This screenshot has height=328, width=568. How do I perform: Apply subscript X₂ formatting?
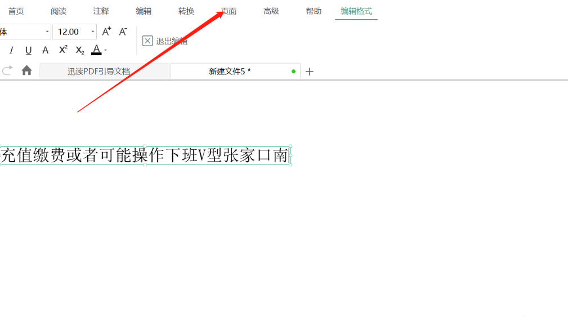coord(79,50)
